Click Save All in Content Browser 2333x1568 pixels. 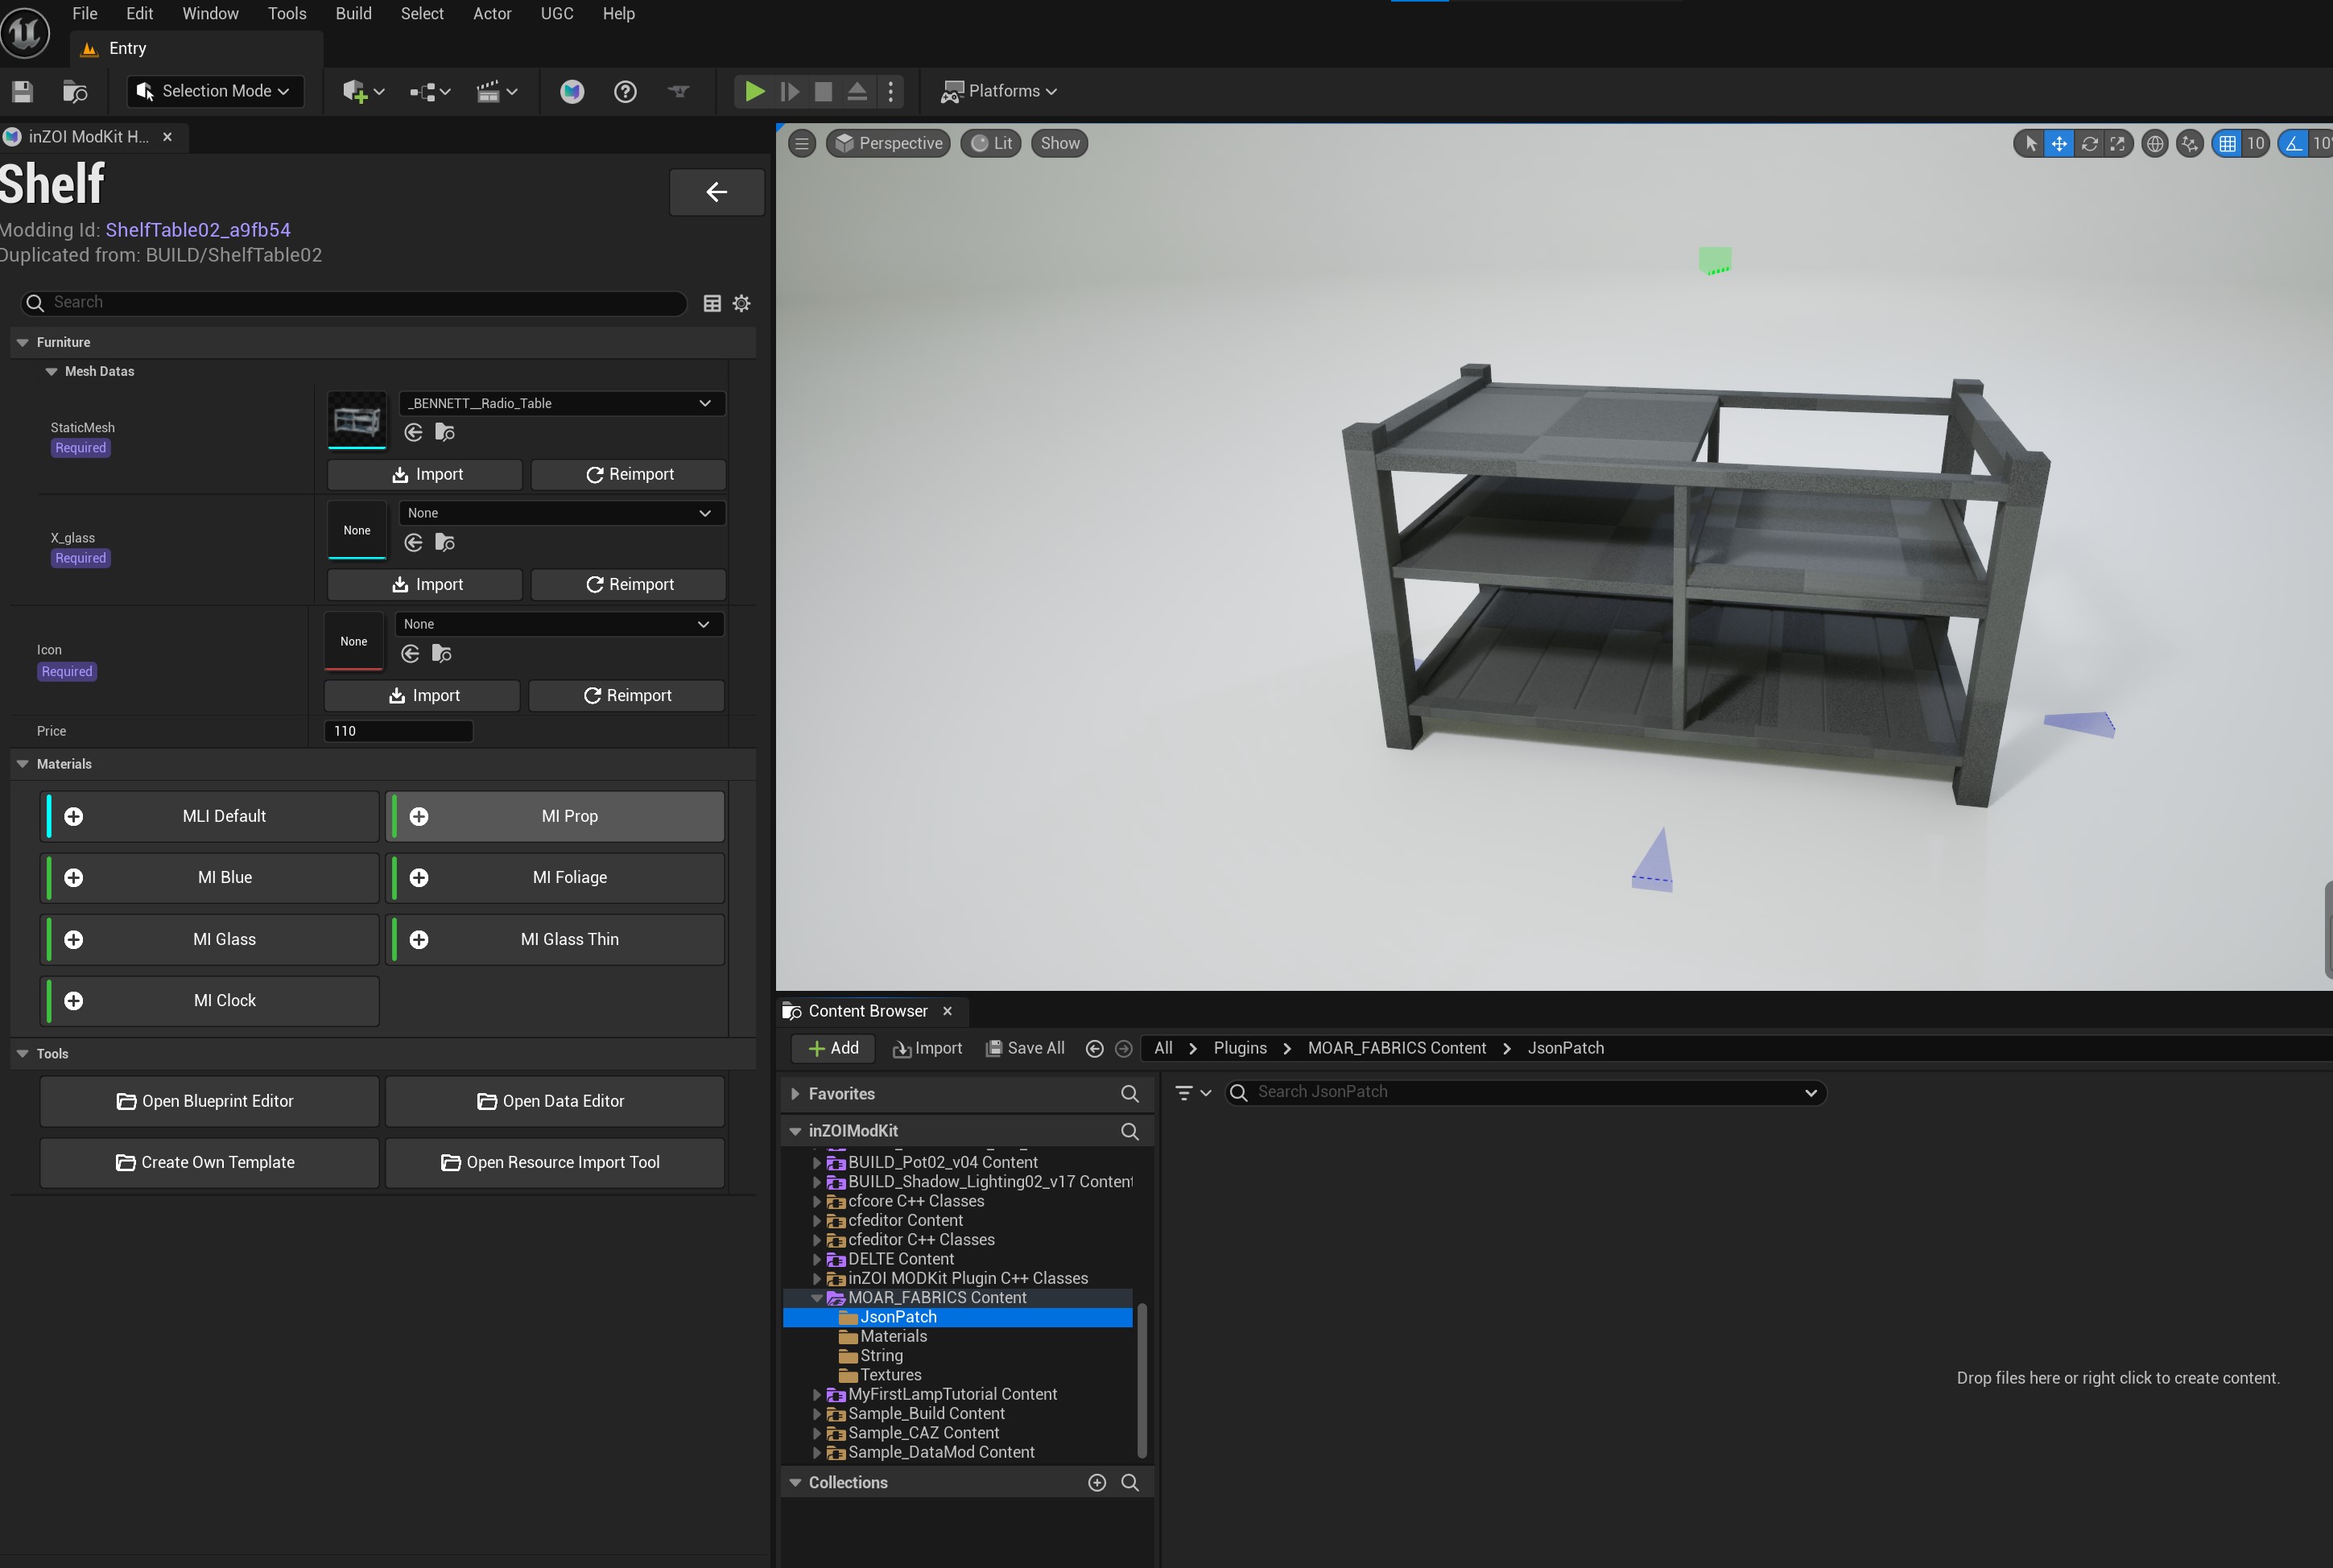coord(1025,1049)
